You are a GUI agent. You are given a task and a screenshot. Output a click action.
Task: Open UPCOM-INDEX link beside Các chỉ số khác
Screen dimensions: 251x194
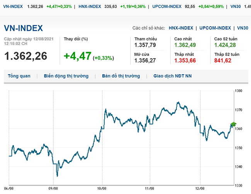216,28
